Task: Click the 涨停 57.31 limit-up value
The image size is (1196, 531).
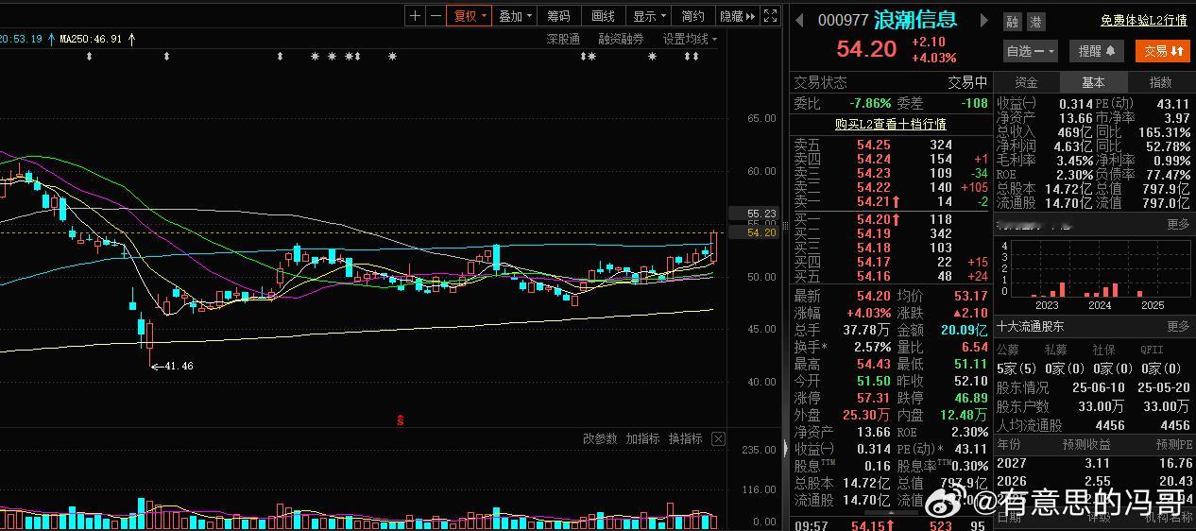Action: [x=873, y=398]
